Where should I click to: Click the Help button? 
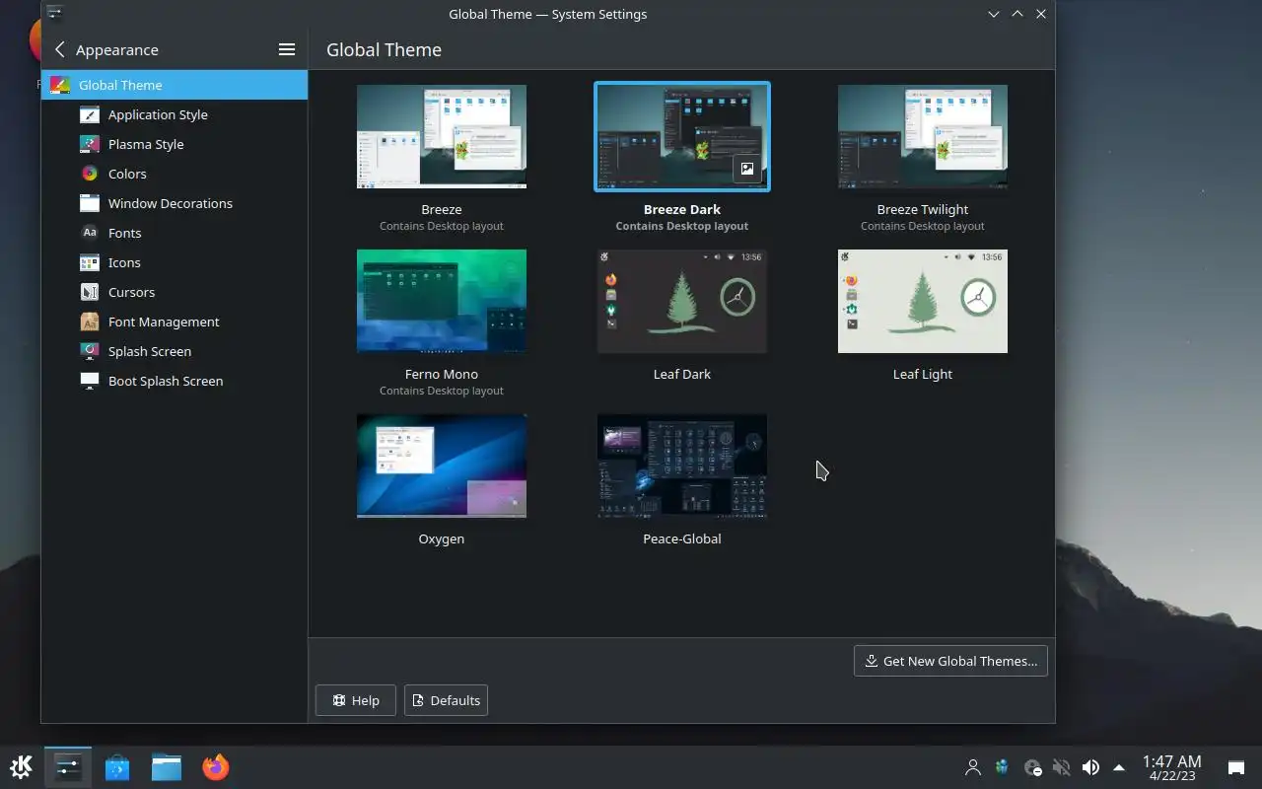(x=356, y=700)
